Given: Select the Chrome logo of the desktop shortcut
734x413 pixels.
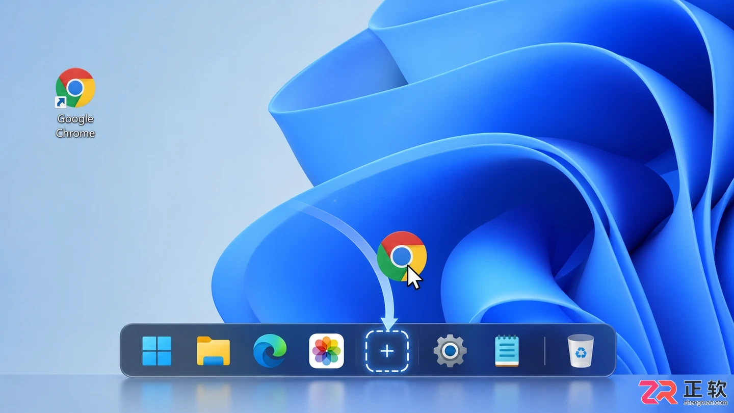Looking at the screenshot, I should (x=75, y=88).
